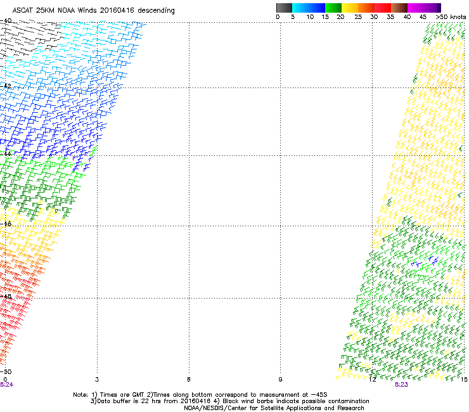Click the 'NOAA/NESDIS/Center for Satellite Applications and Research' credit
469x412 pixels.
coord(274,408)
